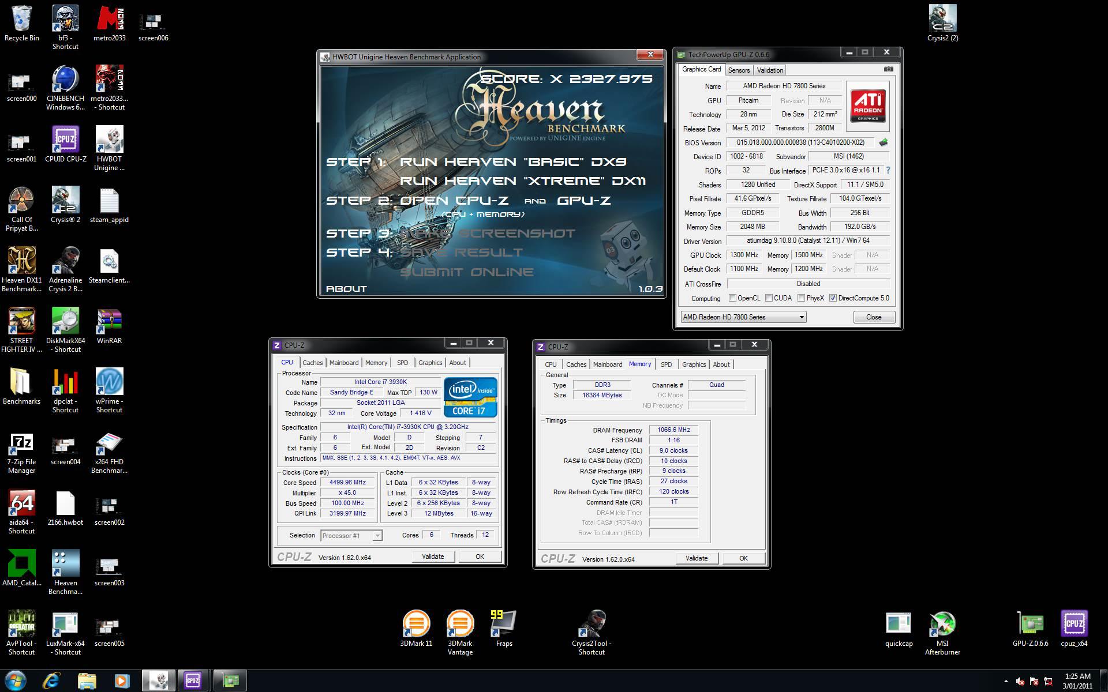1108x692 pixels.
Task: Click Bus Interface question mark in GPU-Z
Action: point(888,170)
